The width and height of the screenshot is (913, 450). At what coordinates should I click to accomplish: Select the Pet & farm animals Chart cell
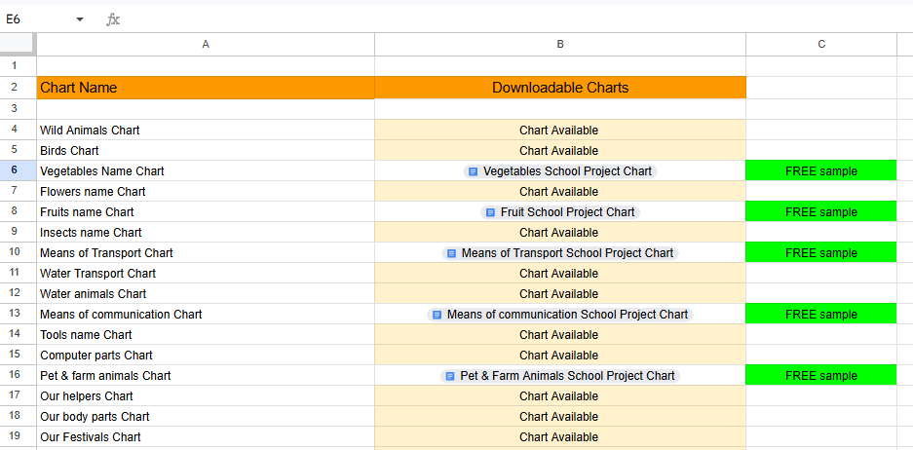point(206,375)
